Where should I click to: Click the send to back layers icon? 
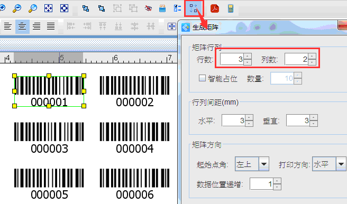(x=102, y=8)
